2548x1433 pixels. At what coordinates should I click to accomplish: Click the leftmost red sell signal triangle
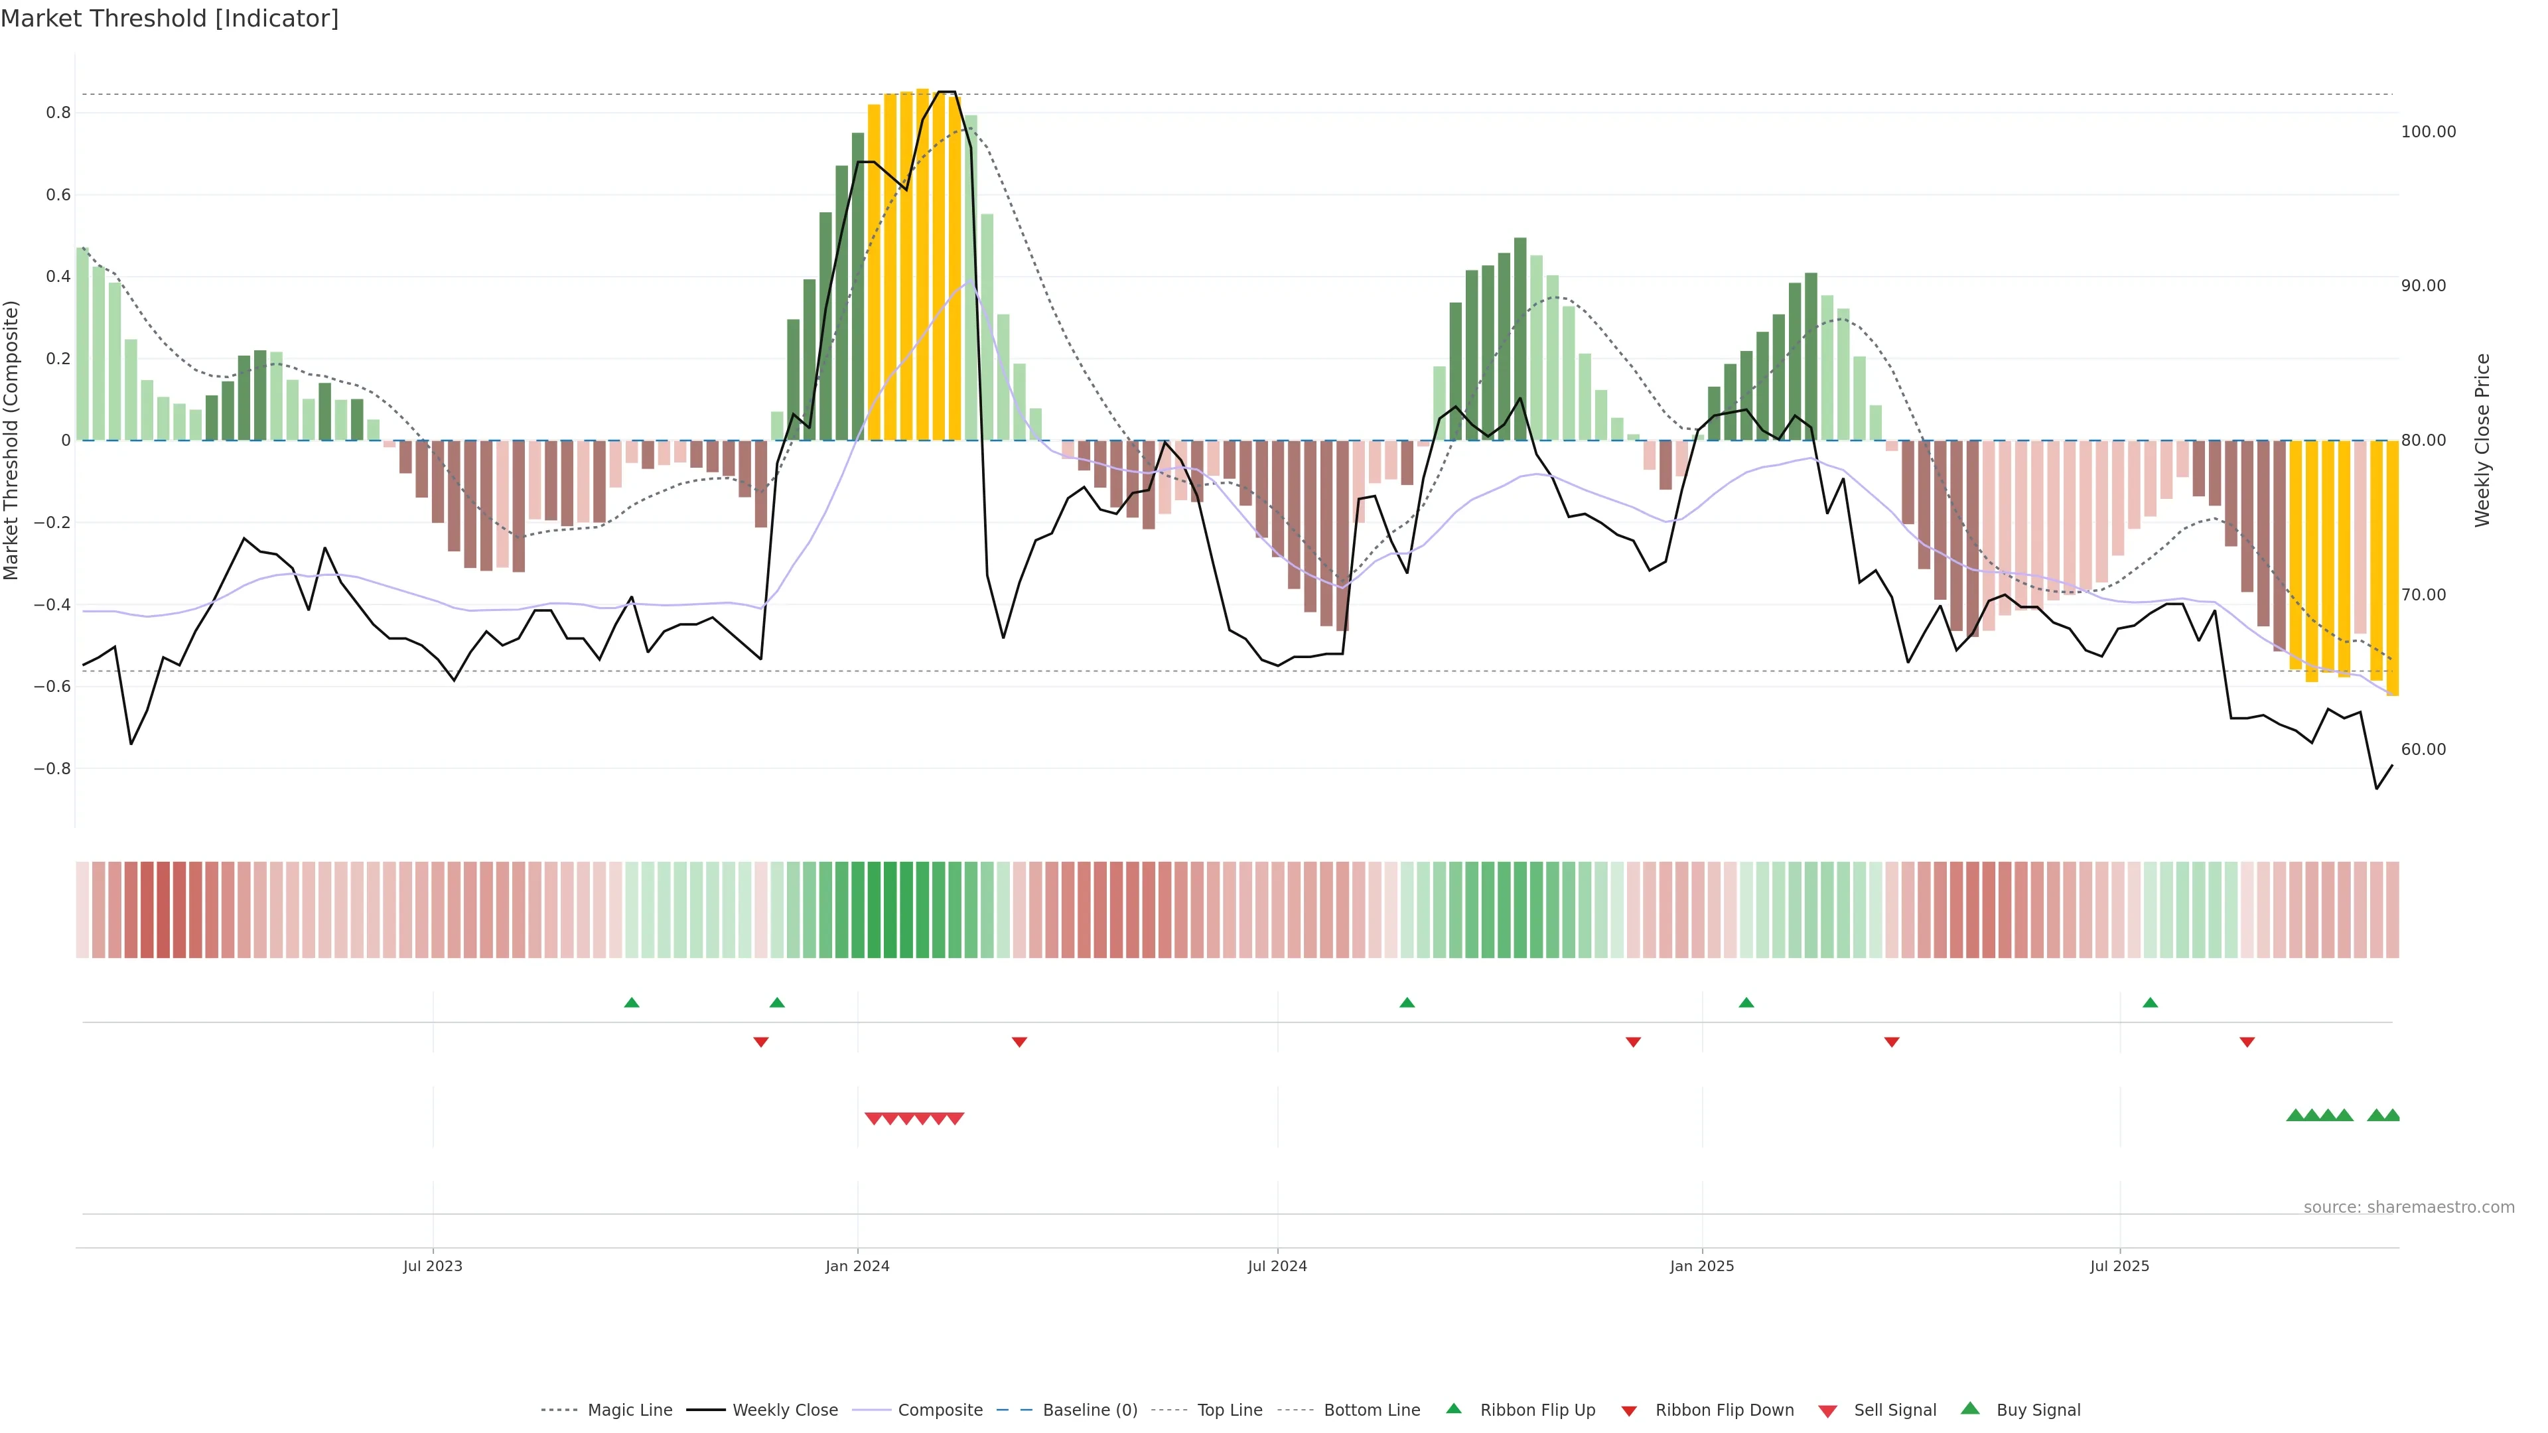point(873,1119)
